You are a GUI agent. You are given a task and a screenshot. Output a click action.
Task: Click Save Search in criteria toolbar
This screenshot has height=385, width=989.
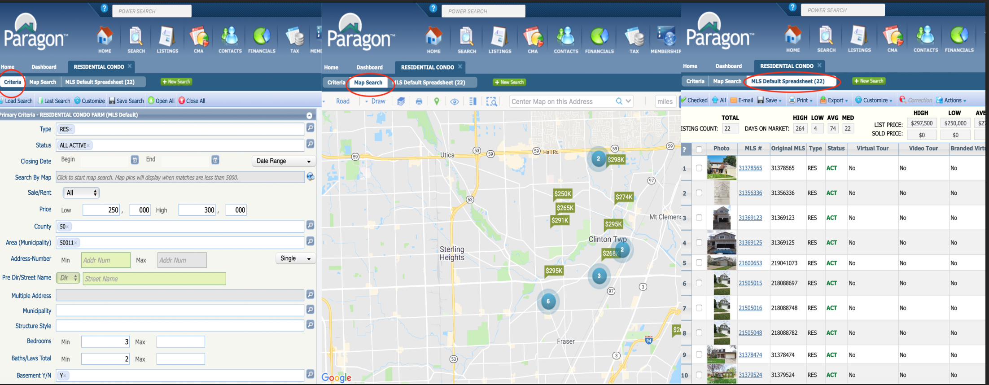pyautogui.click(x=127, y=101)
